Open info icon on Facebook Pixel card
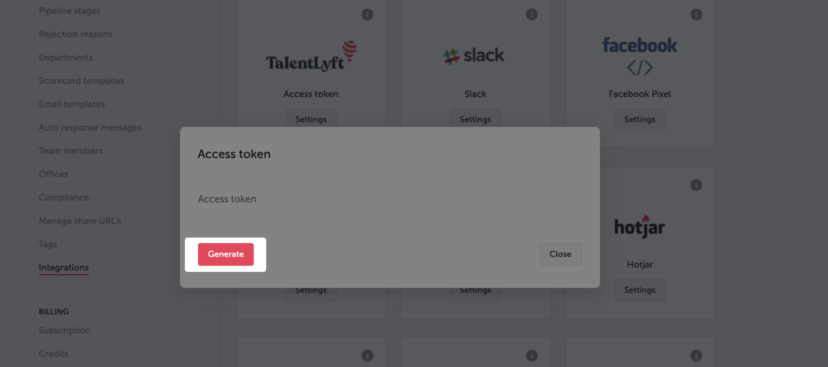Screen dimensions: 828x367 [696, 14]
